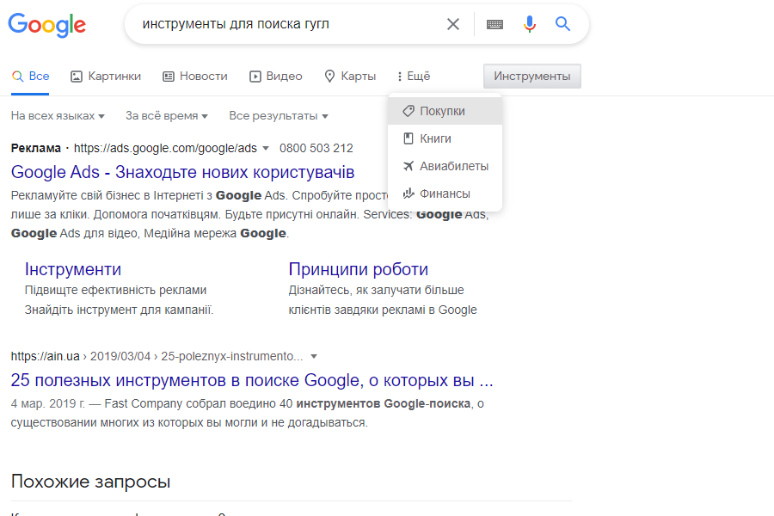
Task: Choose Авиабилеты in the menu
Action: (x=453, y=166)
